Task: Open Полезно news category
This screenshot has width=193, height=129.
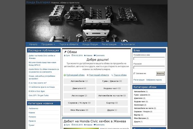Action: [32, 117]
